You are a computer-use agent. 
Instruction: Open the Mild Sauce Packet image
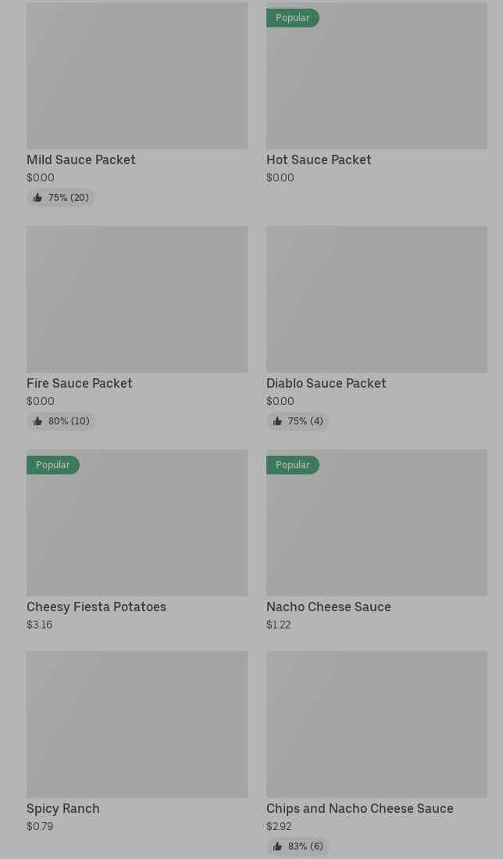point(137,76)
